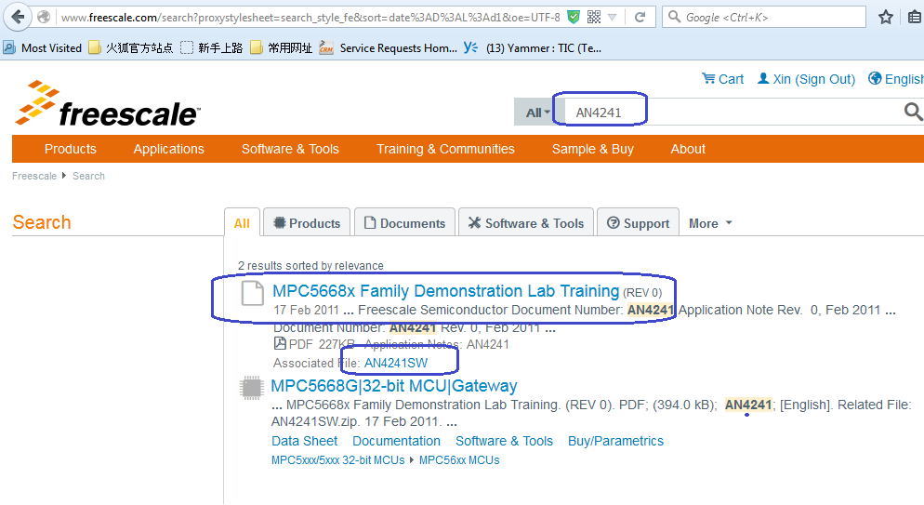Click the site identity globe icon in address bar
The image size is (924, 505).
coord(44,17)
